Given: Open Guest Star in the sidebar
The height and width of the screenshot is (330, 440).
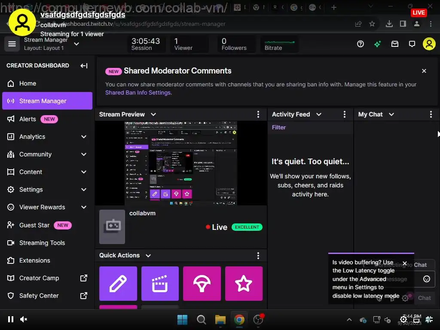Looking at the screenshot, I should 47,225.
